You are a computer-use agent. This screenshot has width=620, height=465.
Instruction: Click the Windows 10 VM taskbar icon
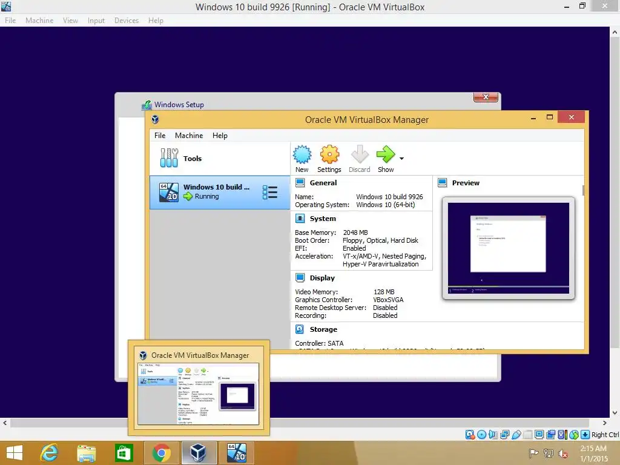[x=237, y=453]
